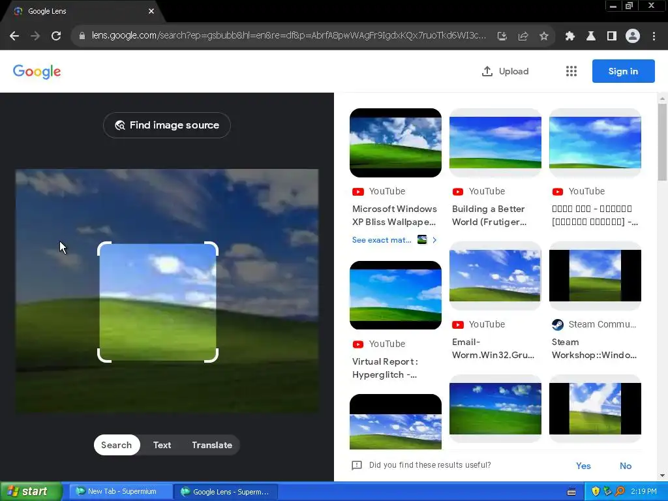Click the magnifier tray icon
The height and width of the screenshot is (501, 668).
coord(620,491)
